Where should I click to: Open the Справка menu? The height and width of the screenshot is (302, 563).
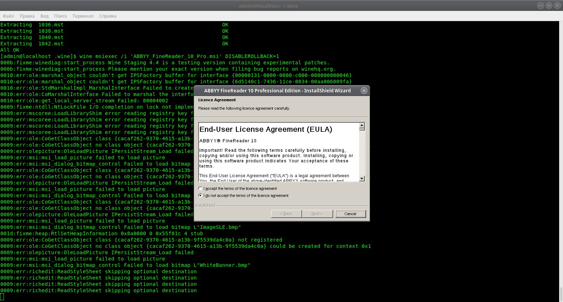click(108, 16)
